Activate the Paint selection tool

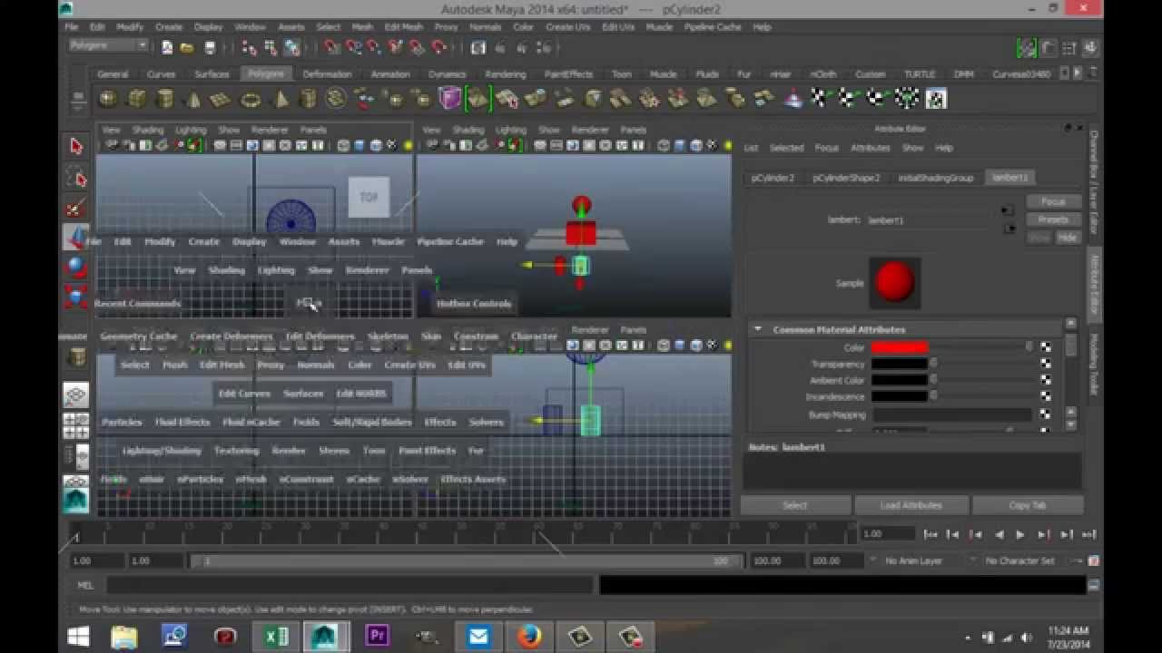click(76, 208)
